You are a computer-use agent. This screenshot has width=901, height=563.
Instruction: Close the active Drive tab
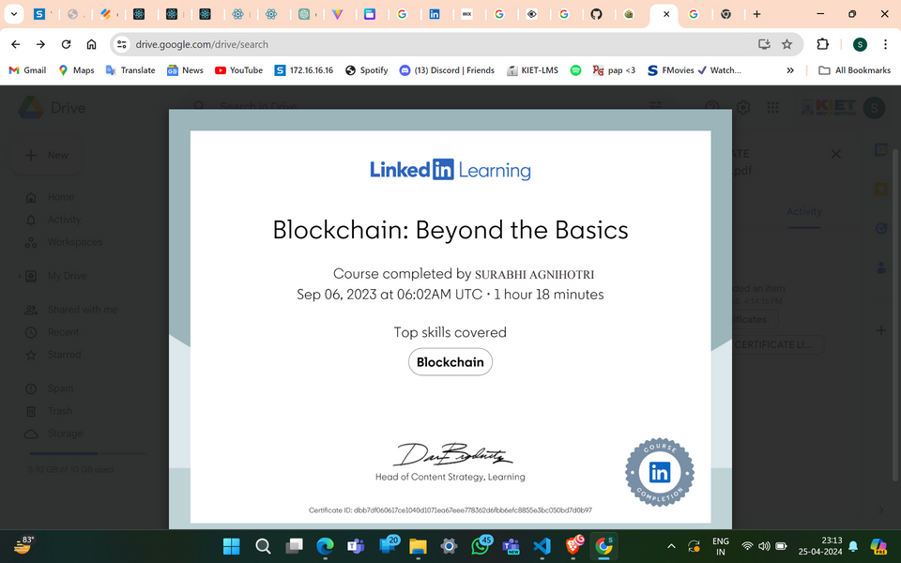click(x=666, y=14)
